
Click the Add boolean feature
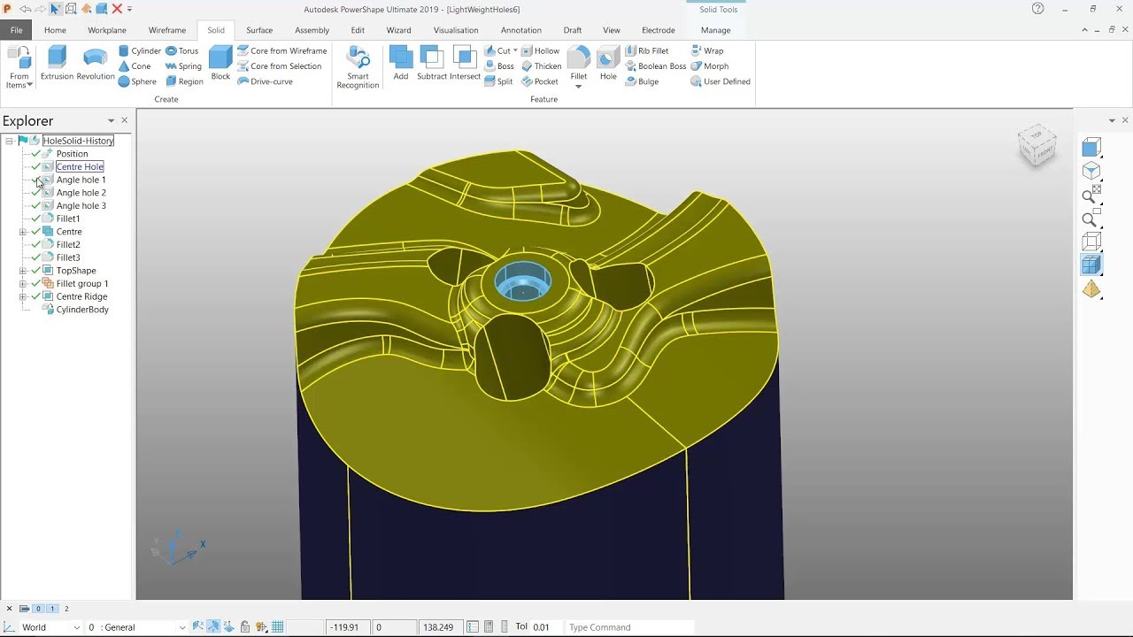pos(401,64)
